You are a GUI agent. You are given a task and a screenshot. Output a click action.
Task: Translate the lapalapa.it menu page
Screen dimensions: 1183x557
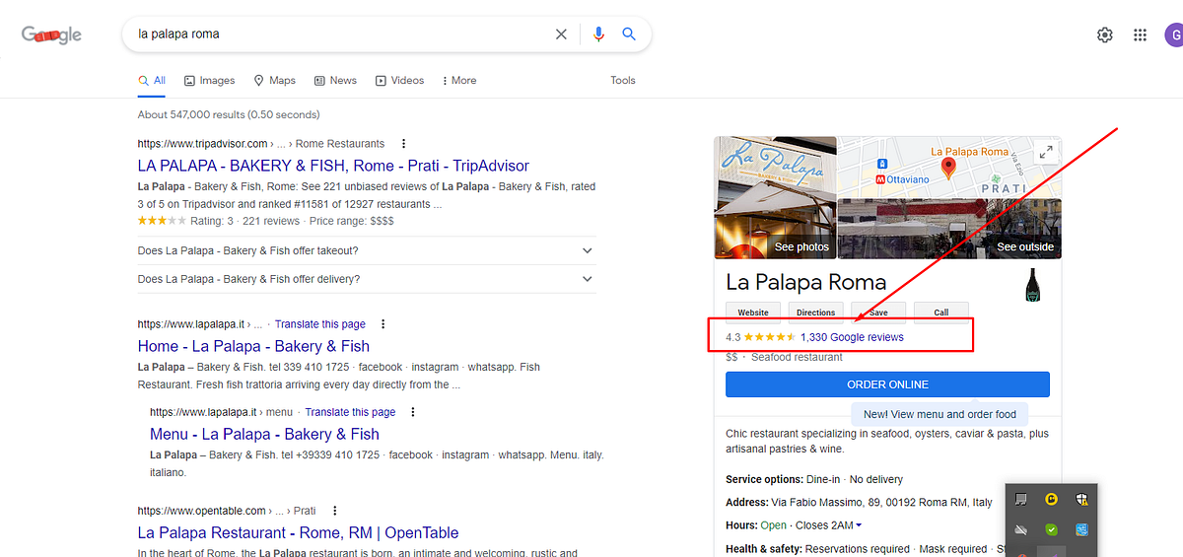(x=350, y=412)
